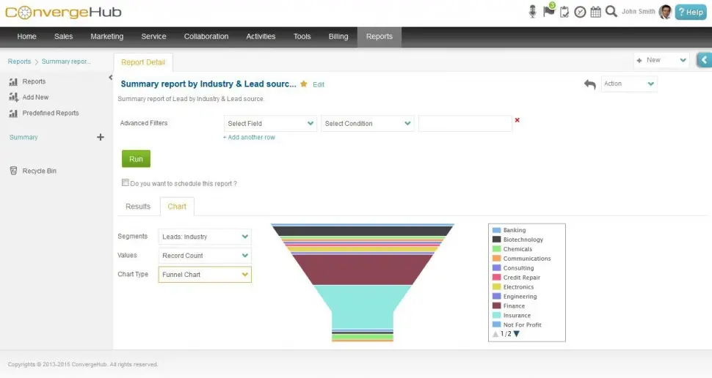Click the back arrow beside Action
The height and width of the screenshot is (378, 712).
[x=590, y=84]
